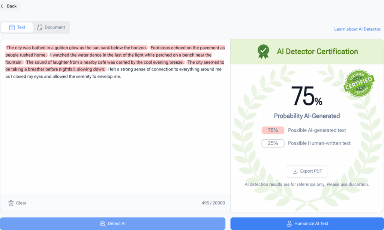Click the back chevron arrow icon
This screenshot has width=384, height=230.
(2, 6)
